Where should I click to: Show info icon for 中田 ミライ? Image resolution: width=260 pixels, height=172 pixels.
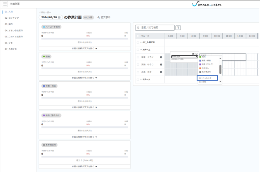coord(161,57)
